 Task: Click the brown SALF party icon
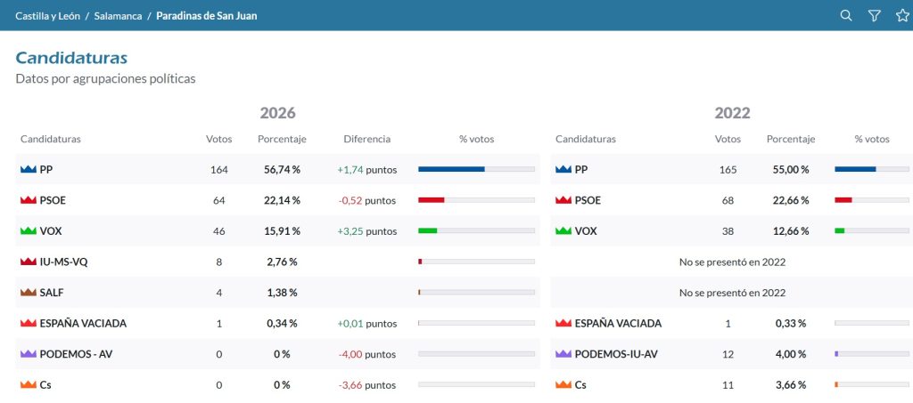pyautogui.click(x=29, y=293)
